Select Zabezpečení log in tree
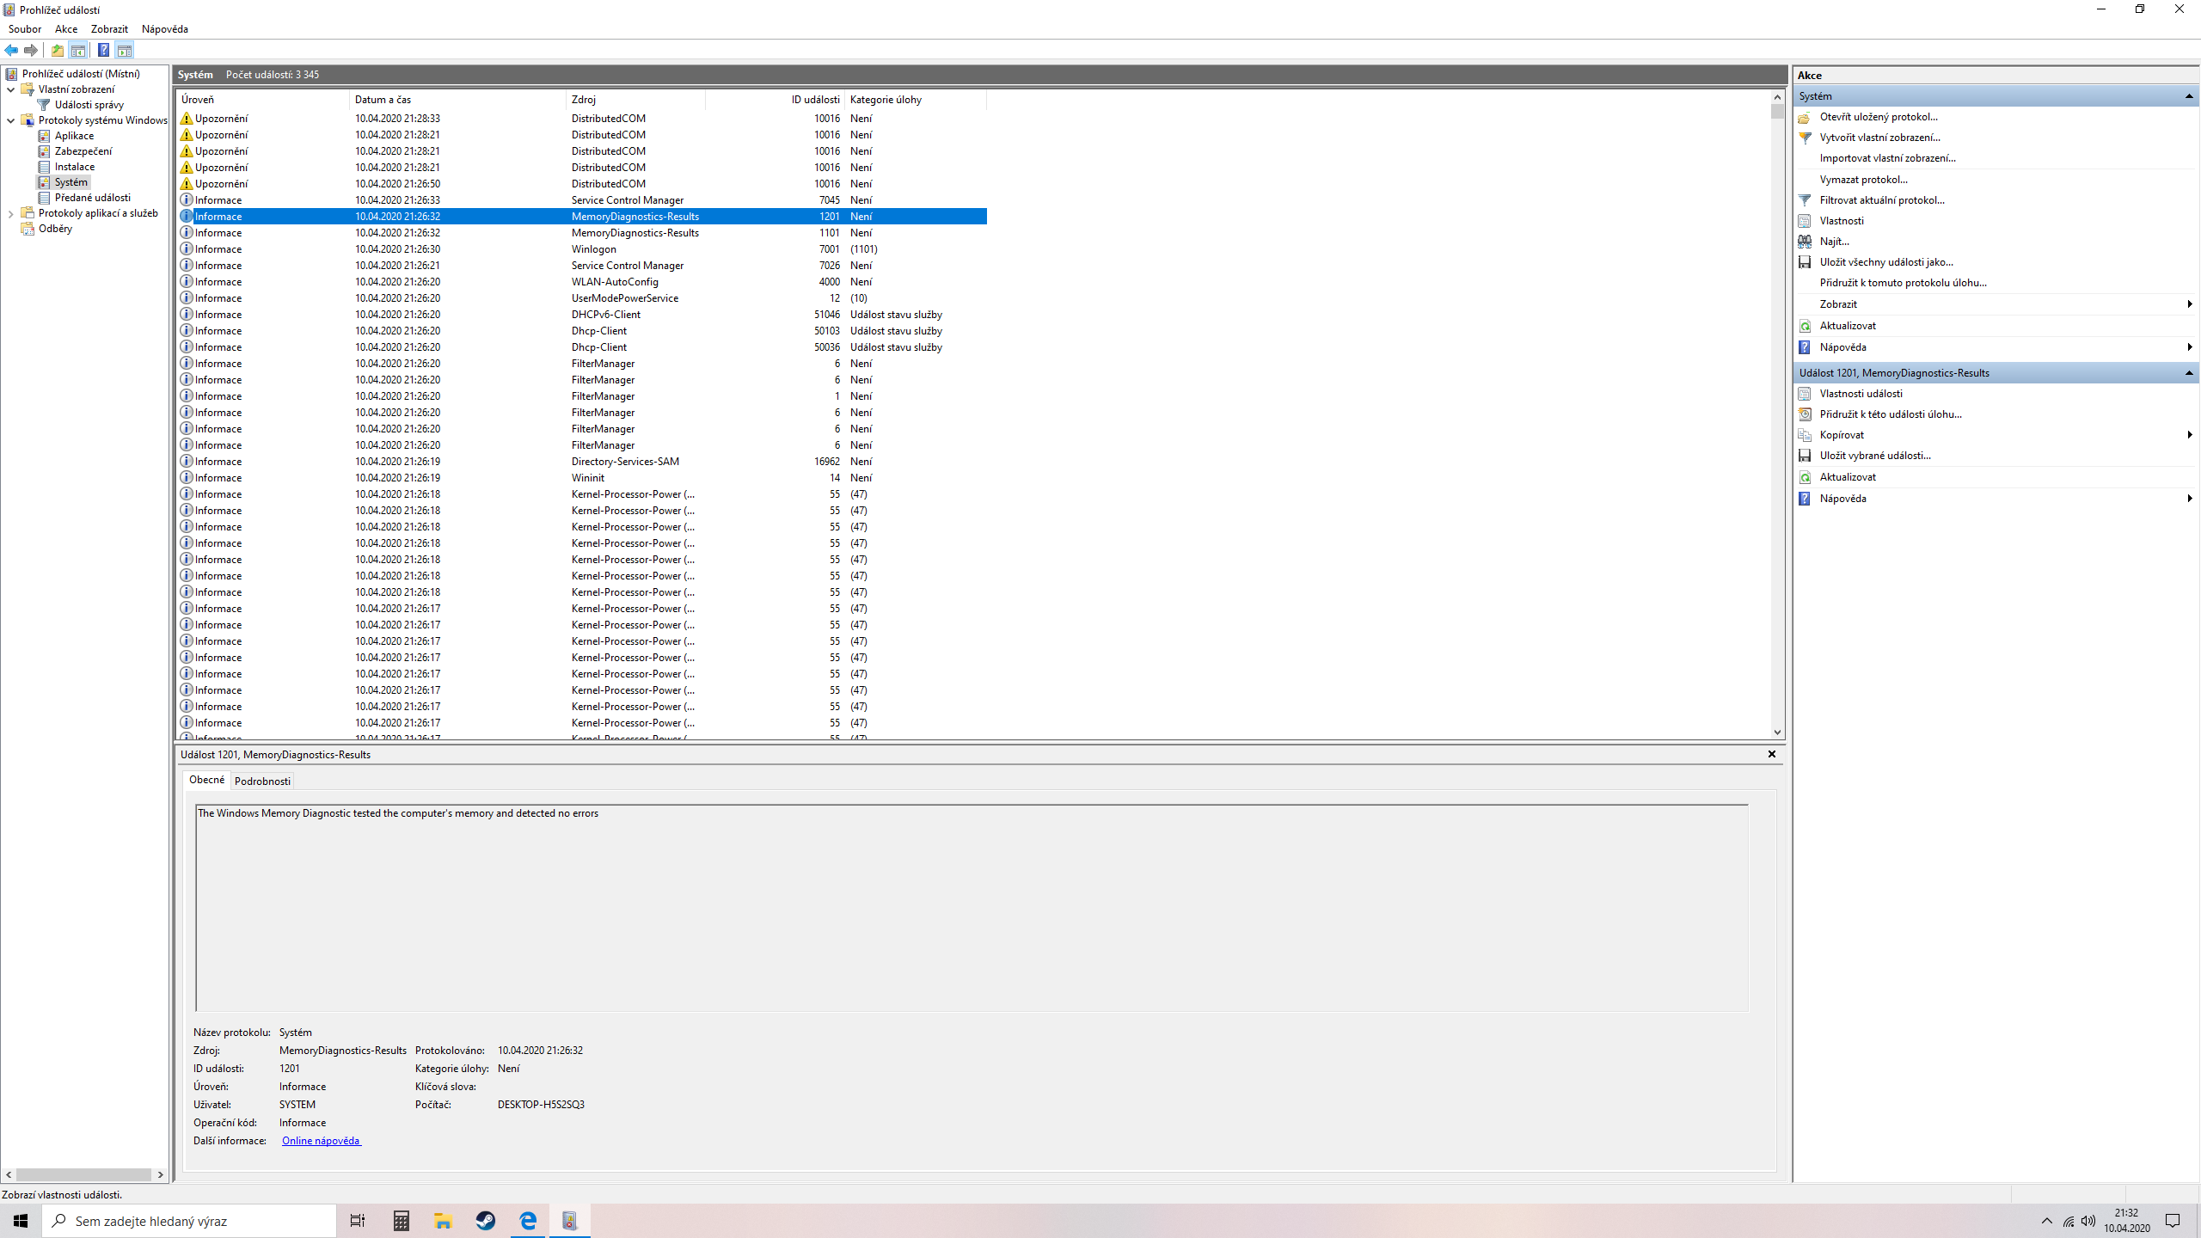The image size is (2201, 1238). tap(83, 151)
